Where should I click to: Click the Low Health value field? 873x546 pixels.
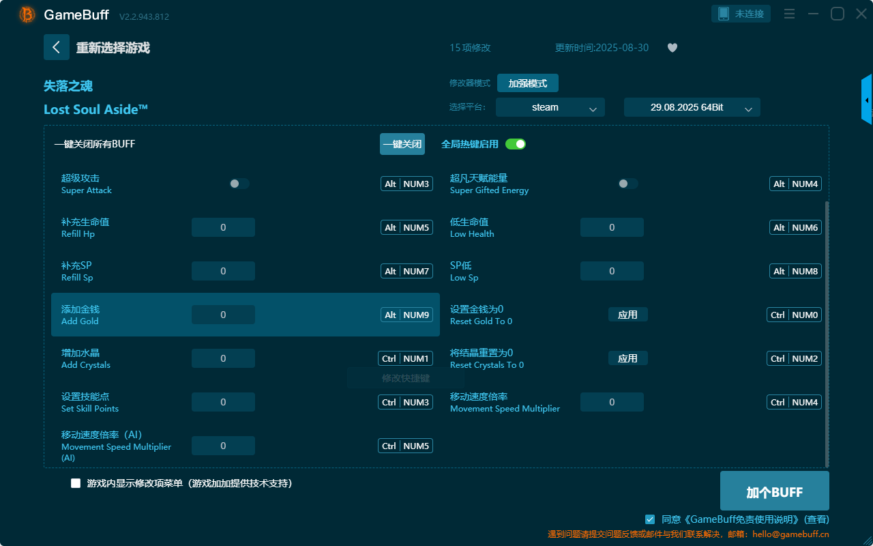(x=612, y=227)
